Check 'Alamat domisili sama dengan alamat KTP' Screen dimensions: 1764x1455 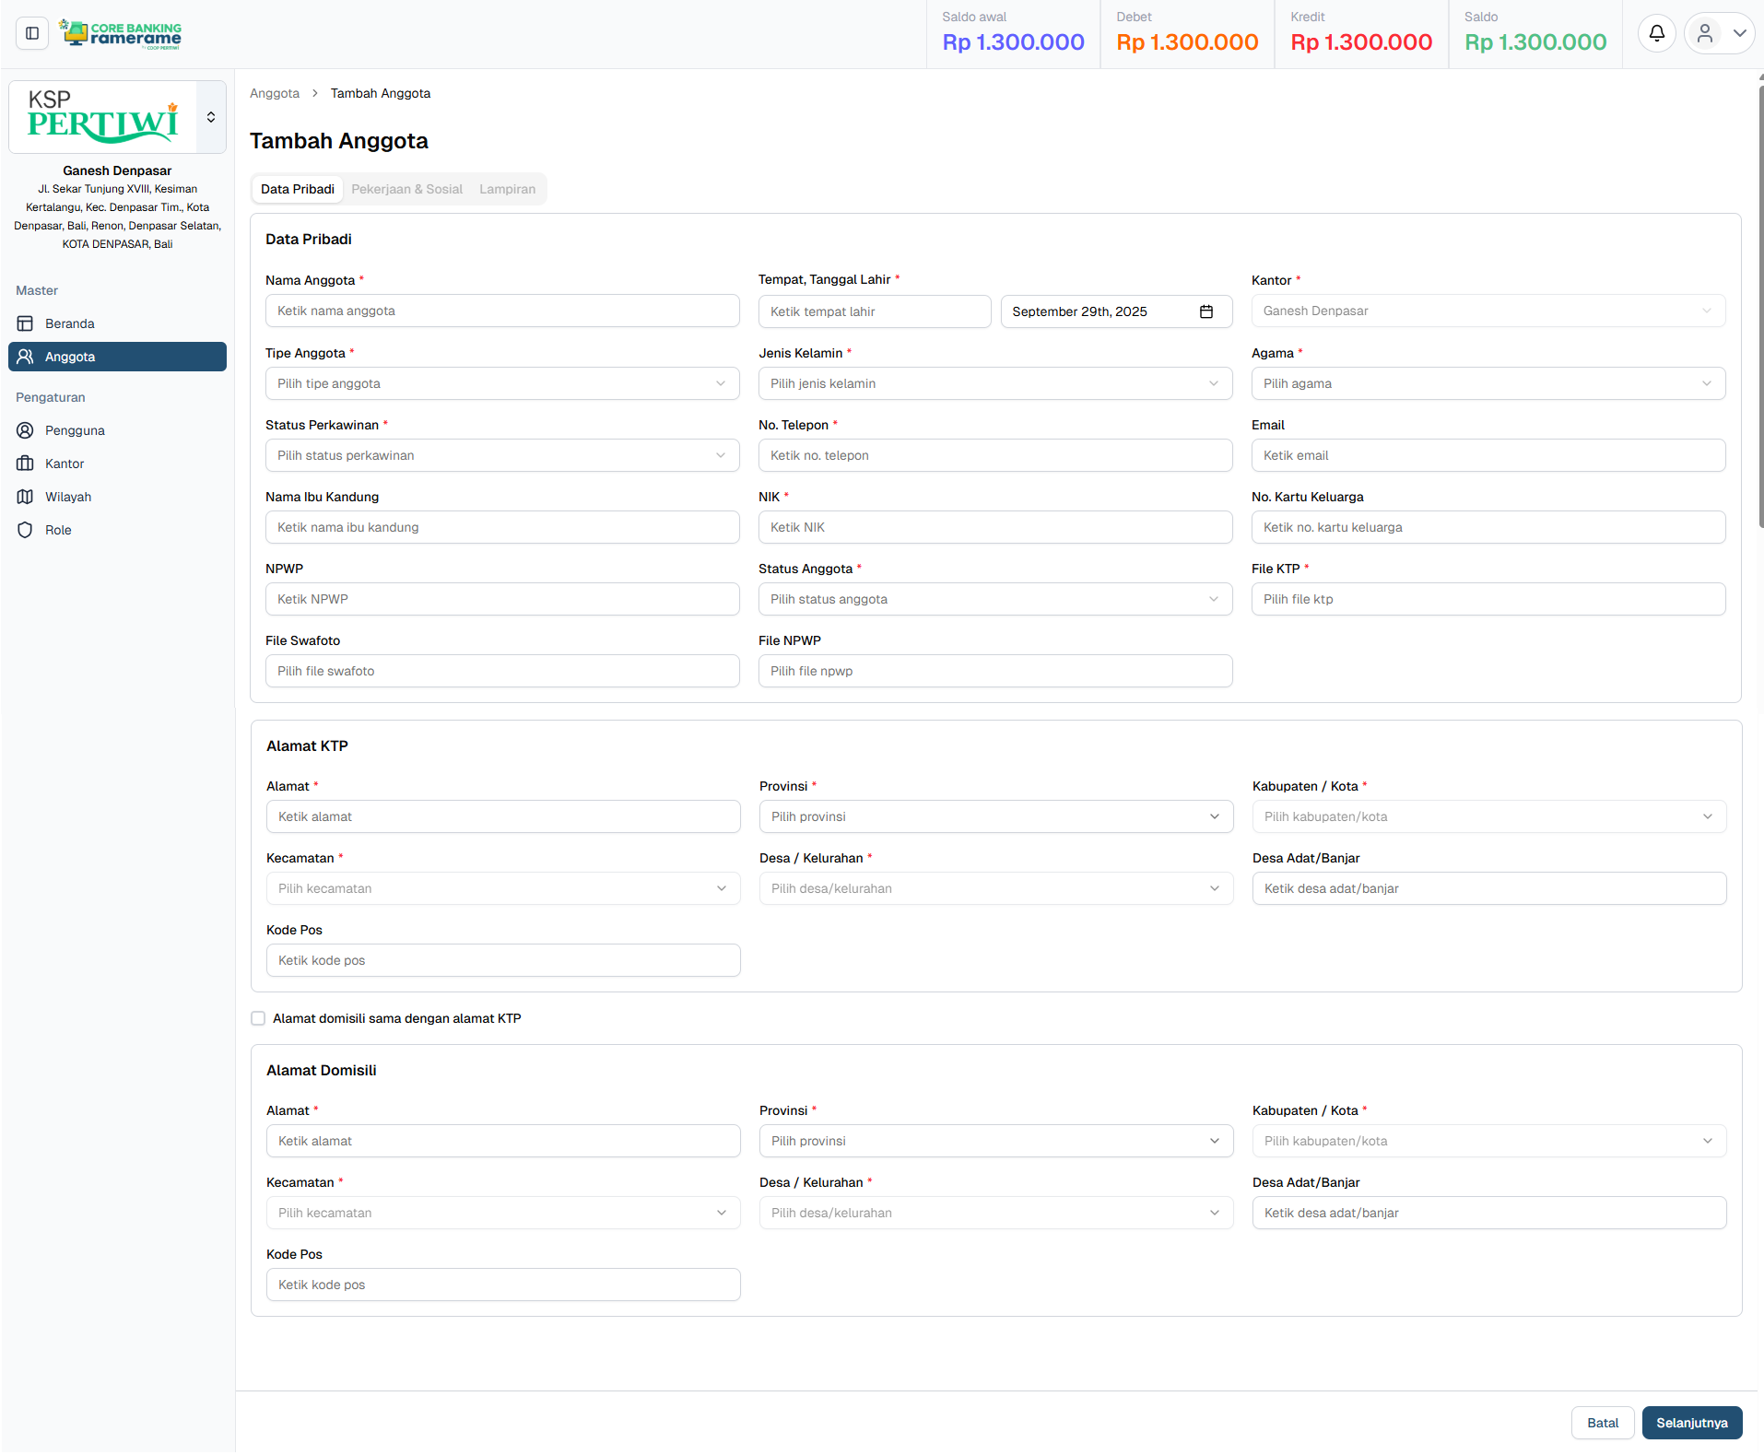tap(258, 1018)
